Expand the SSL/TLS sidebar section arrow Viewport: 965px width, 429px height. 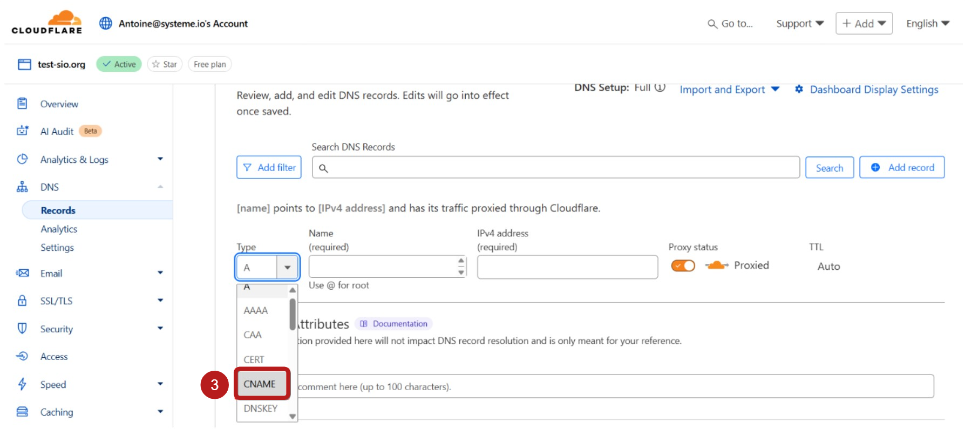point(160,300)
